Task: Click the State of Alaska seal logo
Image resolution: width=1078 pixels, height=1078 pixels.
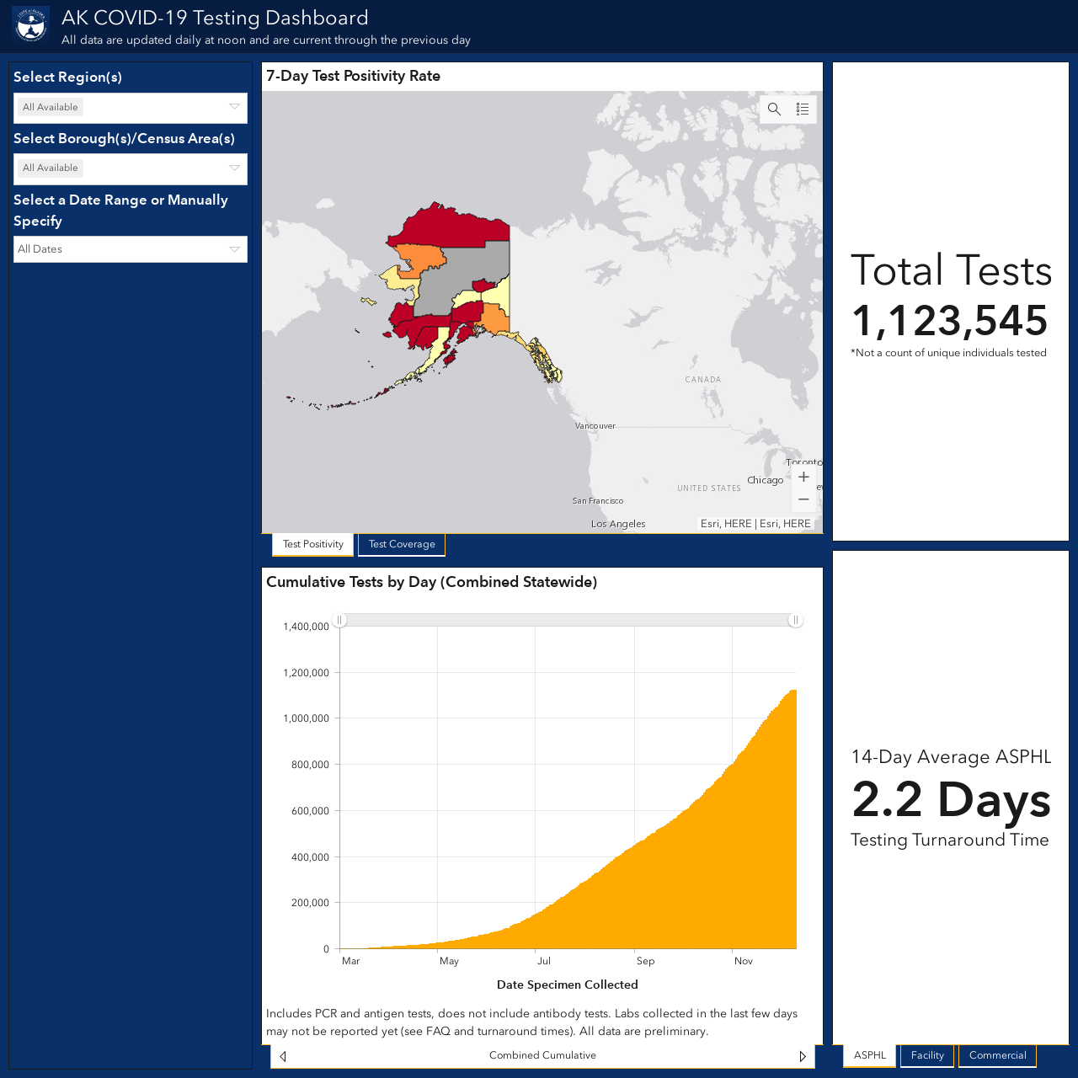Action: click(x=31, y=25)
